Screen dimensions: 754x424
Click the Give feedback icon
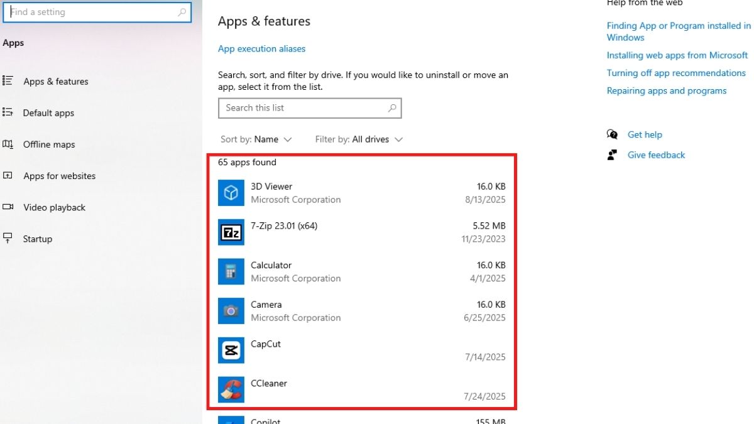[612, 155]
